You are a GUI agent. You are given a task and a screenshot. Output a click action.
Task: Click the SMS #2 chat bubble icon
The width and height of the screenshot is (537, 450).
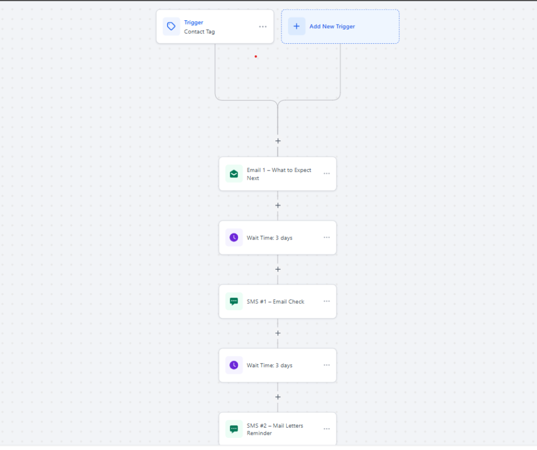(x=234, y=429)
